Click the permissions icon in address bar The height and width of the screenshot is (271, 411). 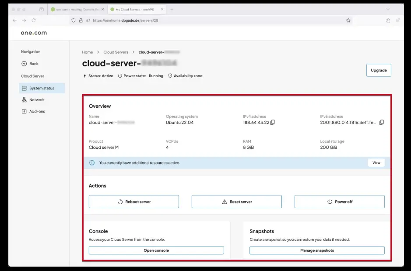point(88,21)
